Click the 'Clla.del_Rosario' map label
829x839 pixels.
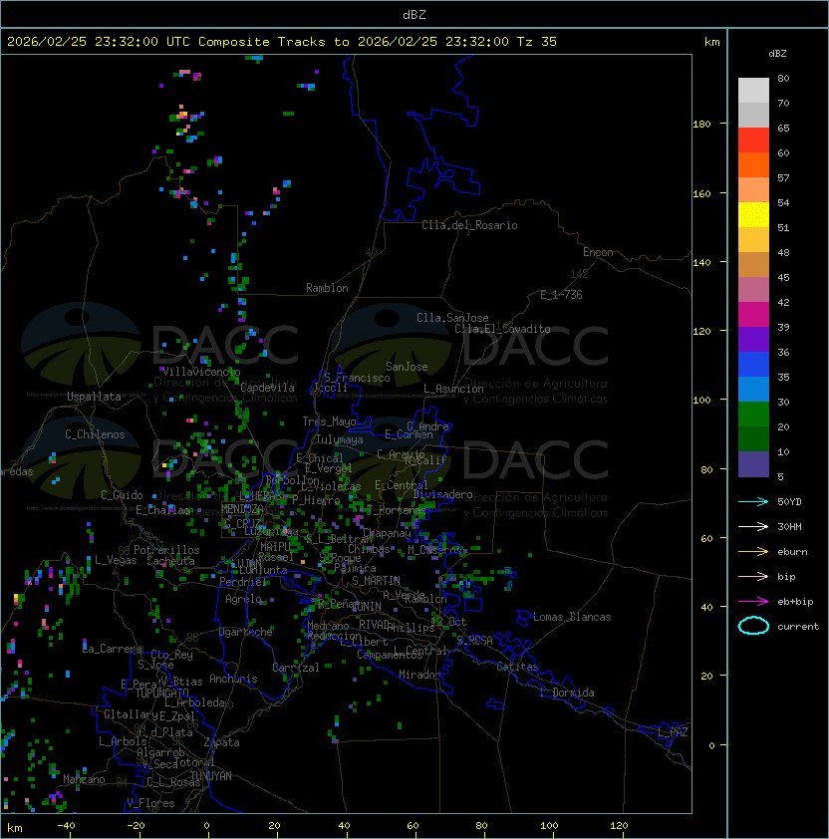point(469,225)
